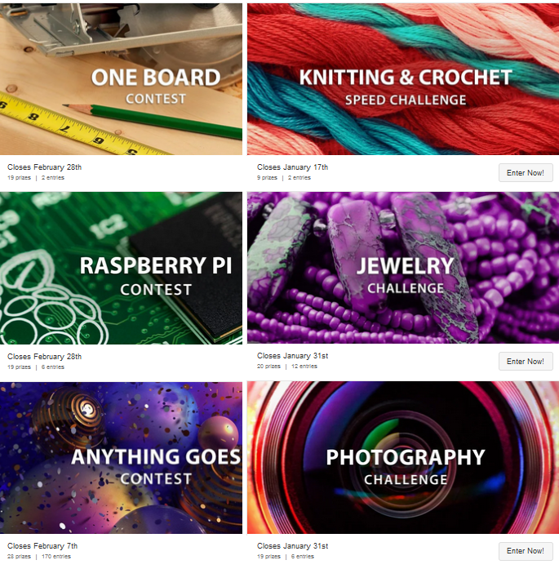Screen dimensions: 559x569
Task: Click 20 prizes under Jewelry Challenge
Action: pos(268,367)
